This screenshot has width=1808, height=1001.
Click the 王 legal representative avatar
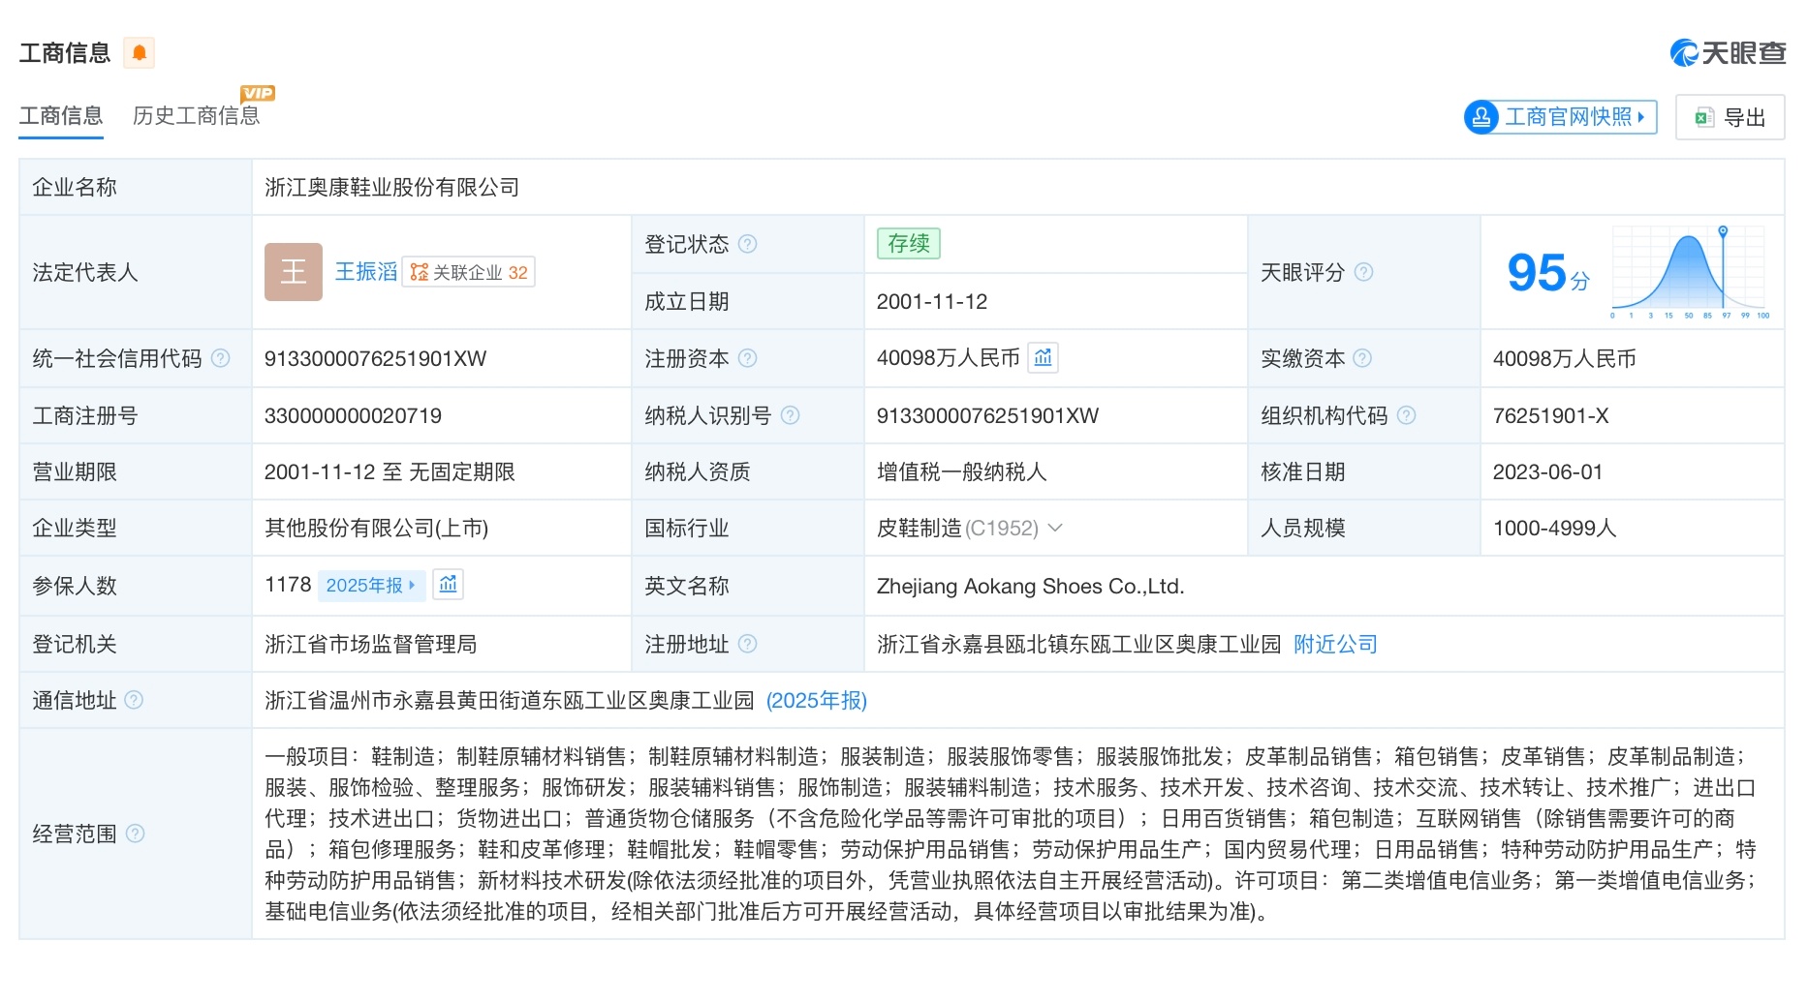(294, 272)
